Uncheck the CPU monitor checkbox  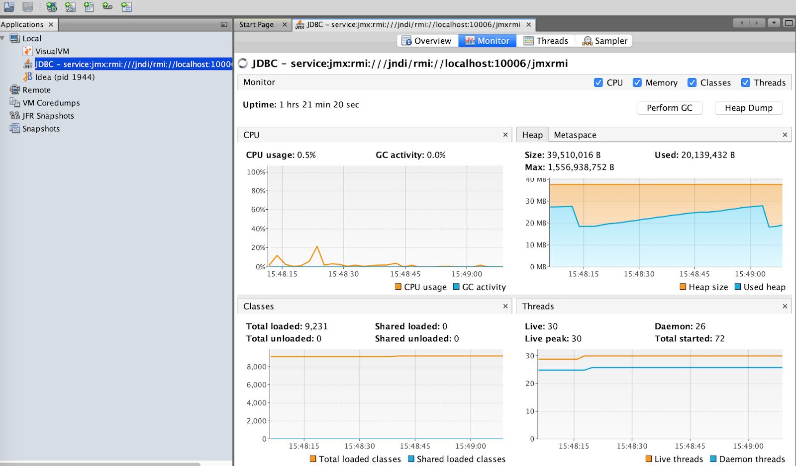[598, 82]
